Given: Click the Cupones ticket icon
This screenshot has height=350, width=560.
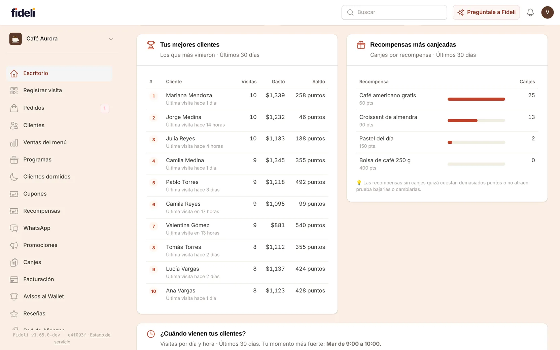Looking at the screenshot, I should [x=14, y=194].
